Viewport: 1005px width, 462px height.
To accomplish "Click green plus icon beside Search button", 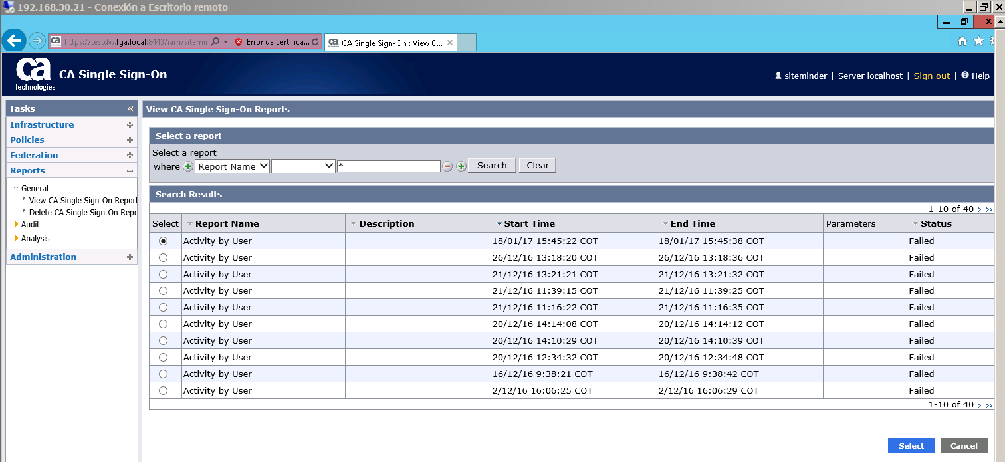I will point(461,166).
